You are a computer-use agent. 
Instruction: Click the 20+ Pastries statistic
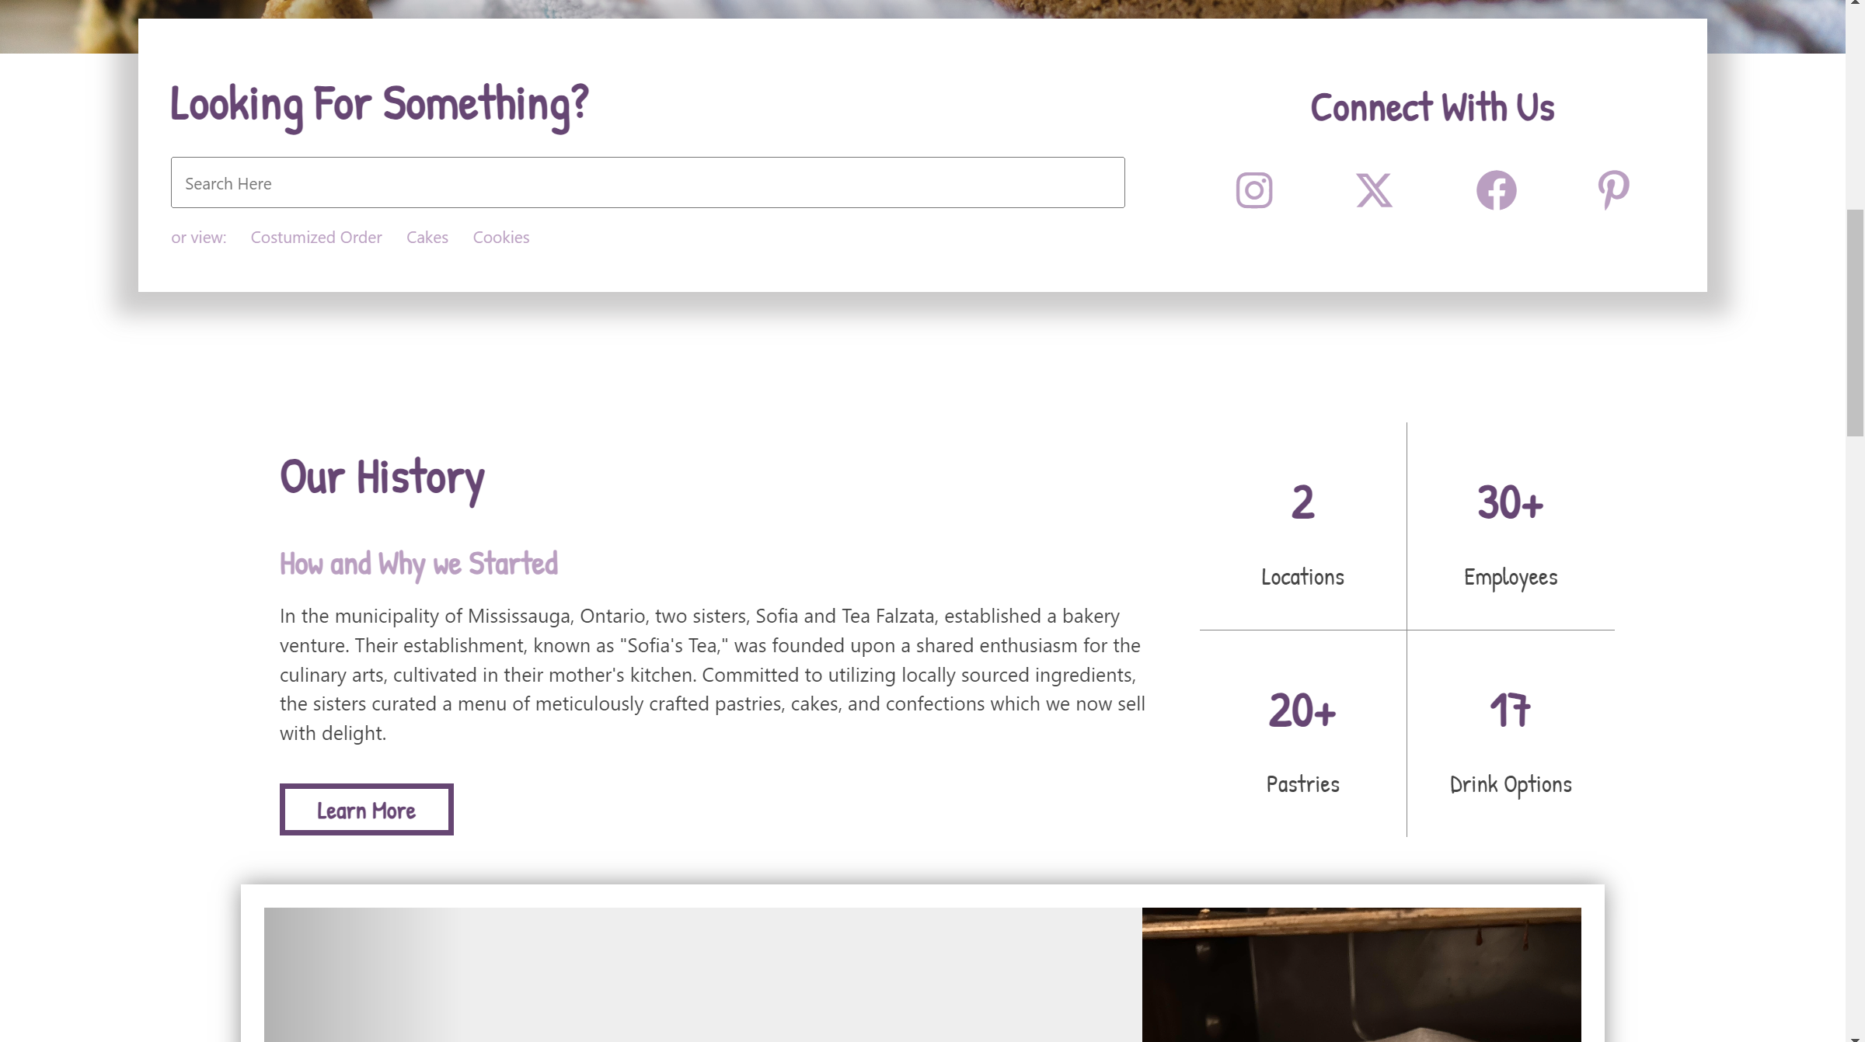click(x=1302, y=741)
